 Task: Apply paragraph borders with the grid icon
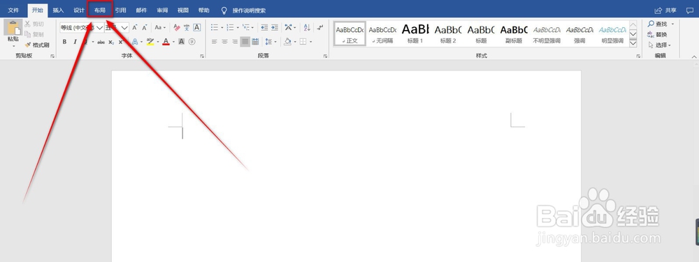coord(303,42)
